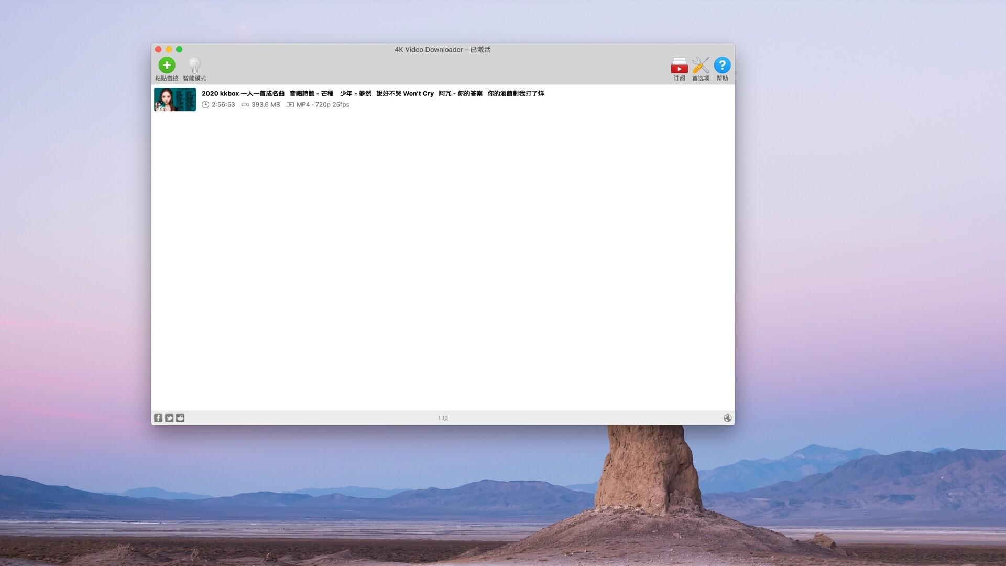
Task: Close the 4K Video Downloader window
Action: coord(158,49)
